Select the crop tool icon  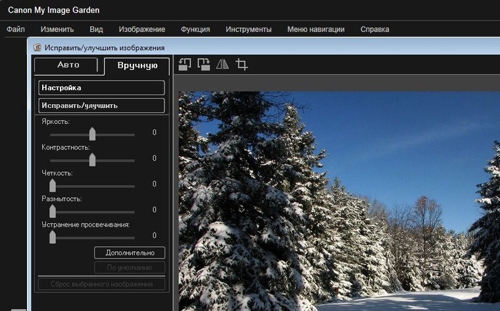(241, 65)
